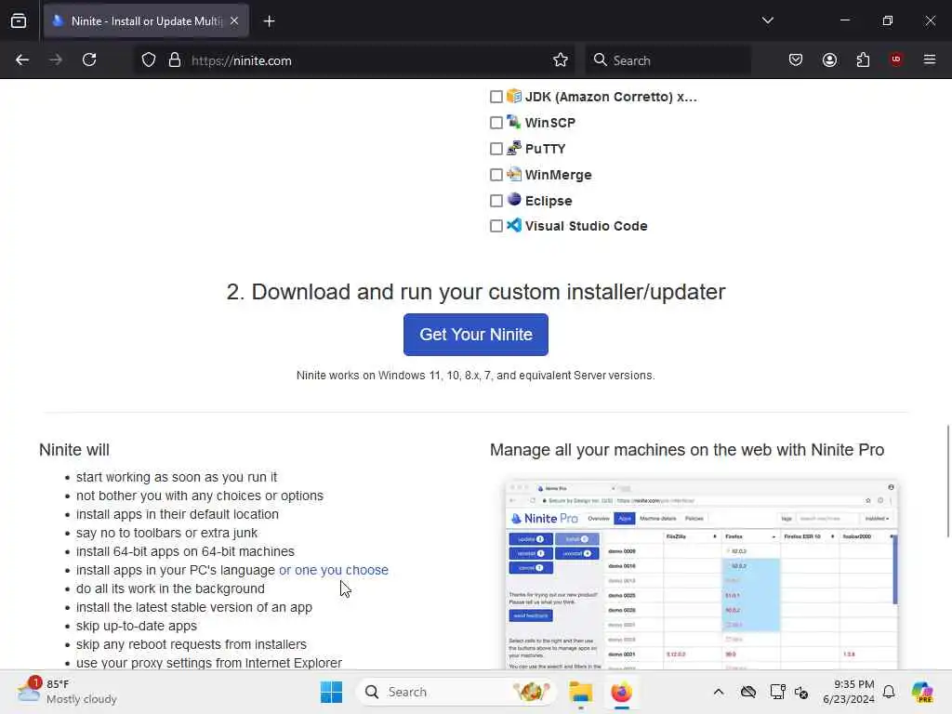Open the Extensions panel
Viewport: 952px width, 714px height.
pyautogui.click(x=863, y=60)
